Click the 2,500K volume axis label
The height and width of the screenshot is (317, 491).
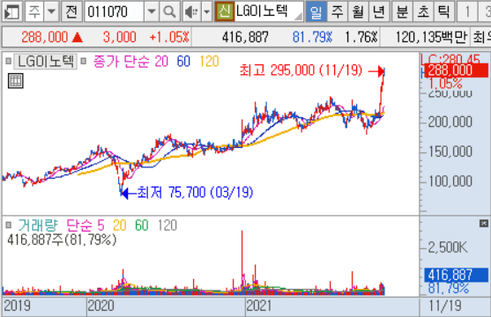[448, 247]
